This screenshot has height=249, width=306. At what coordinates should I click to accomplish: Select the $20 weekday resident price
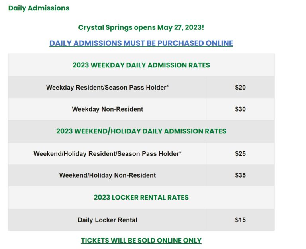point(240,87)
